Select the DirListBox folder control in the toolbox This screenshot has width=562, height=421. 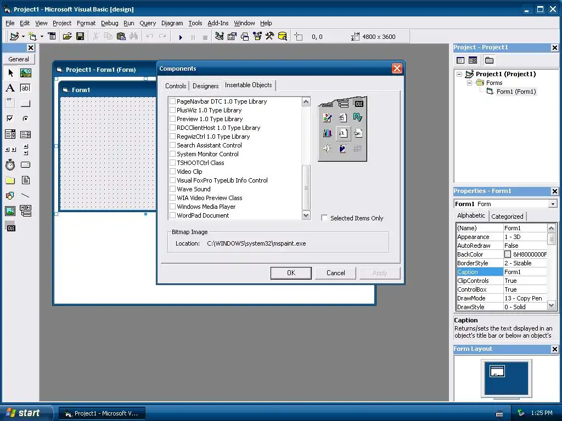tap(10, 180)
